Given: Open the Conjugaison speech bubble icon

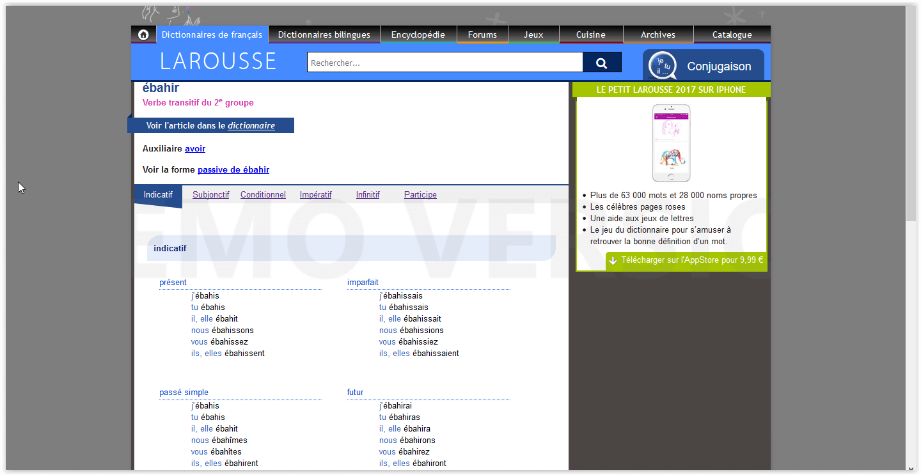Looking at the screenshot, I should 662,66.
